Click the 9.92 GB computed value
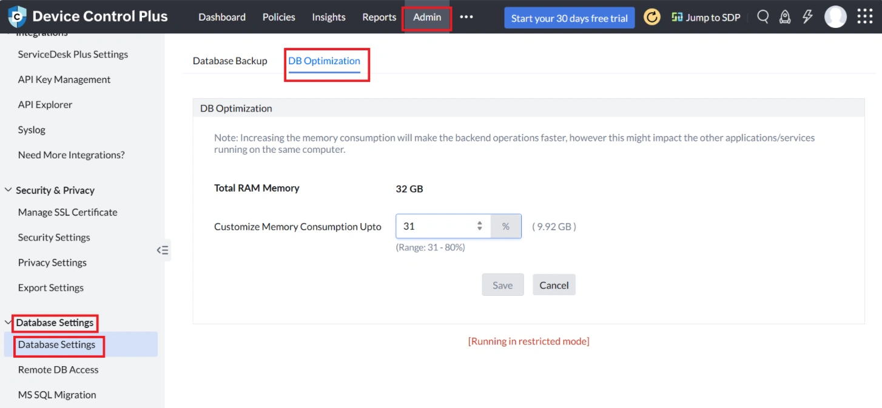882x408 pixels. (x=554, y=227)
